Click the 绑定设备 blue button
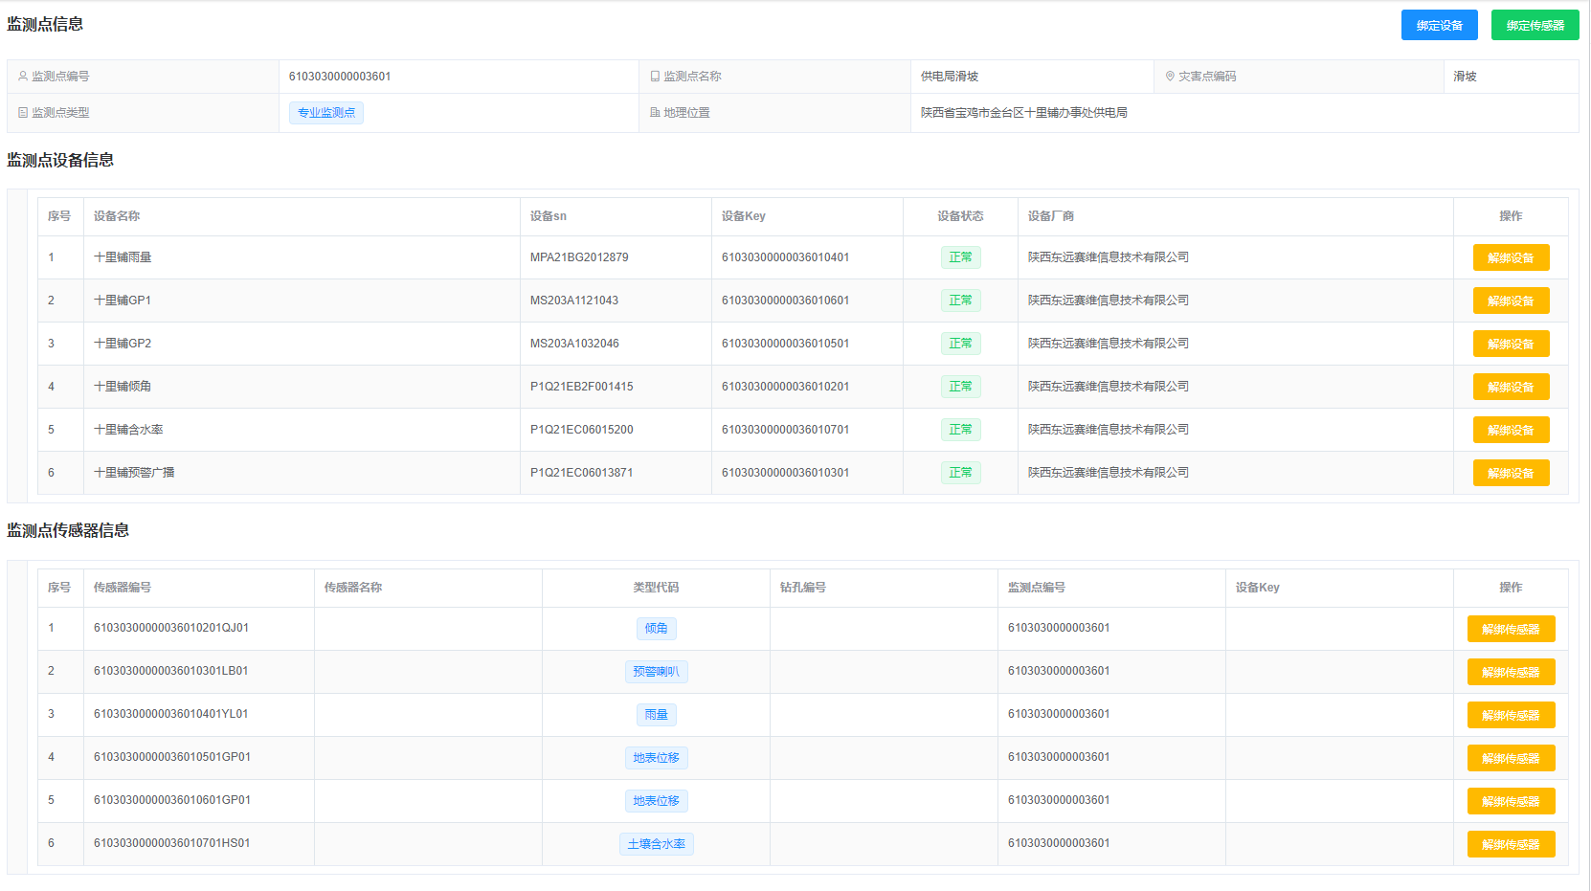The height and width of the screenshot is (891, 1591). coord(1439,25)
